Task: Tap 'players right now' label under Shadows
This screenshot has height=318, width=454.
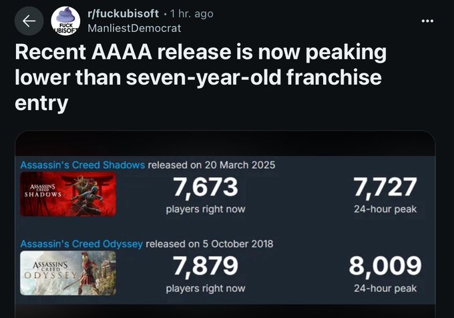Action: pyautogui.click(x=206, y=209)
